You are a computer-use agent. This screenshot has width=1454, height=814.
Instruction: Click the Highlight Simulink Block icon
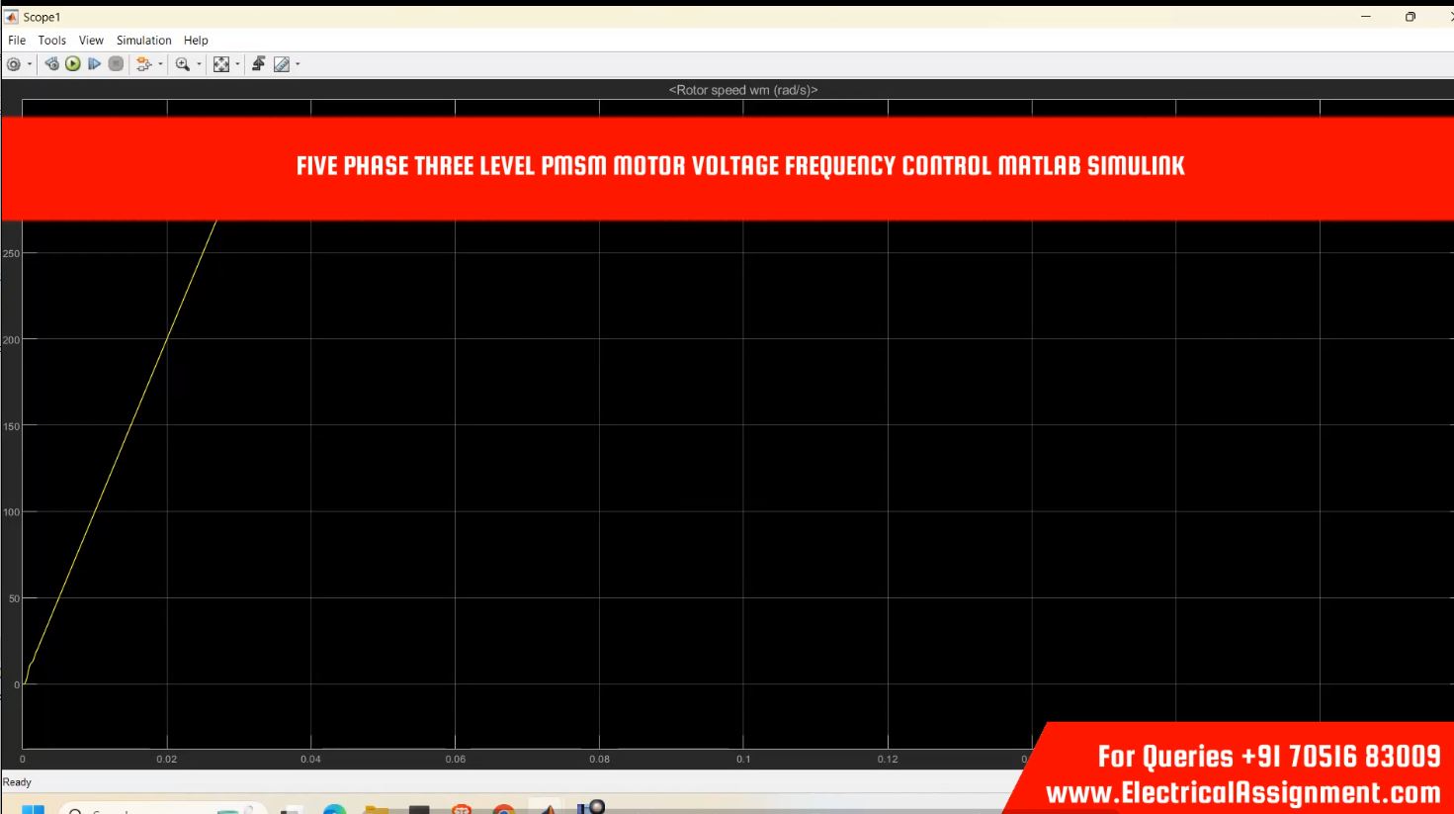pos(143,64)
